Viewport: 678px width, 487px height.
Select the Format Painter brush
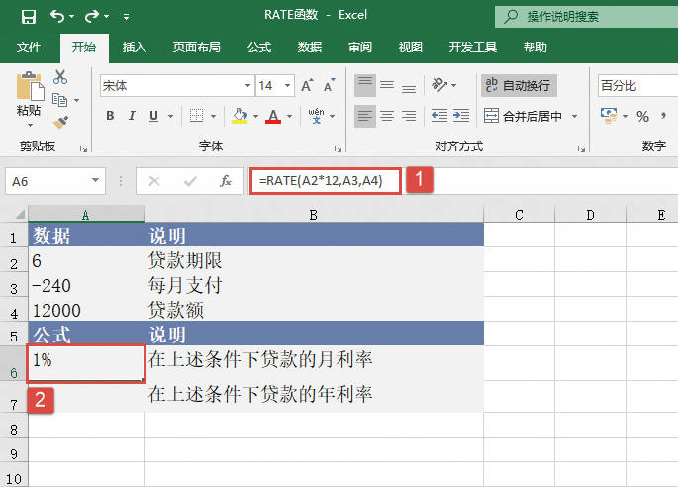(60, 121)
